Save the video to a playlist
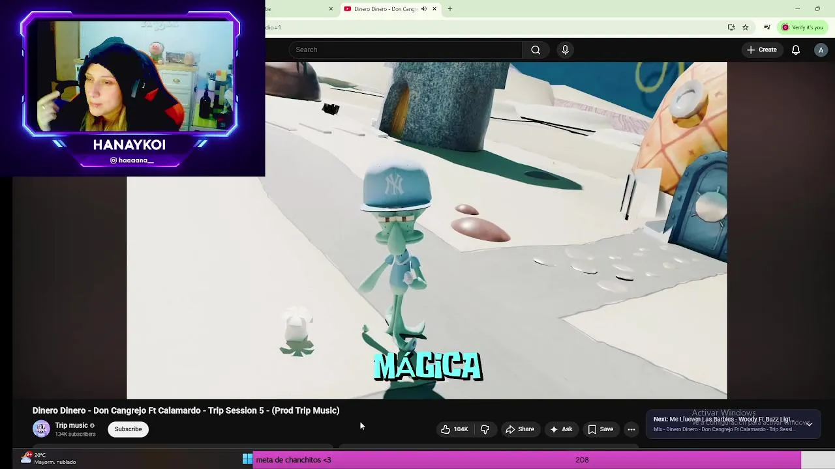The image size is (835, 469). pyautogui.click(x=600, y=429)
